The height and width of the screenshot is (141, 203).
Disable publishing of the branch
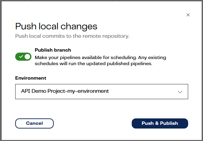[x=23, y=57]
